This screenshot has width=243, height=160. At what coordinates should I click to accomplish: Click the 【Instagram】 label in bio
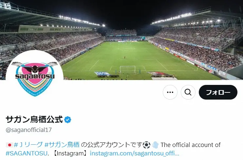[x=71, y=153]
